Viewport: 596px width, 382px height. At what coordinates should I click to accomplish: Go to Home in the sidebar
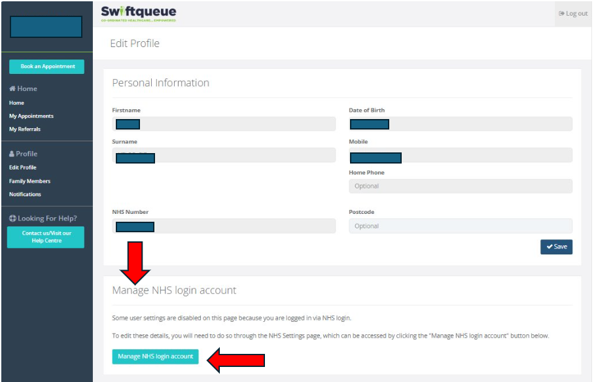pyautogui.click(x=16, y=103)
